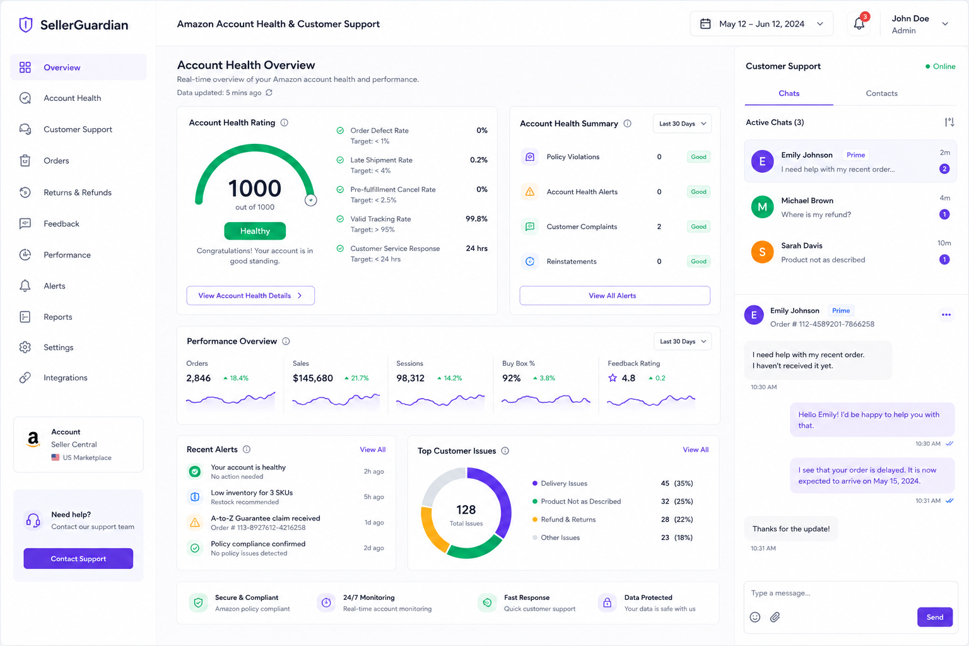Screen dimensions: 969x646
Task: Click the Recent Alerts info icon
Action: (x=247, y=449)
